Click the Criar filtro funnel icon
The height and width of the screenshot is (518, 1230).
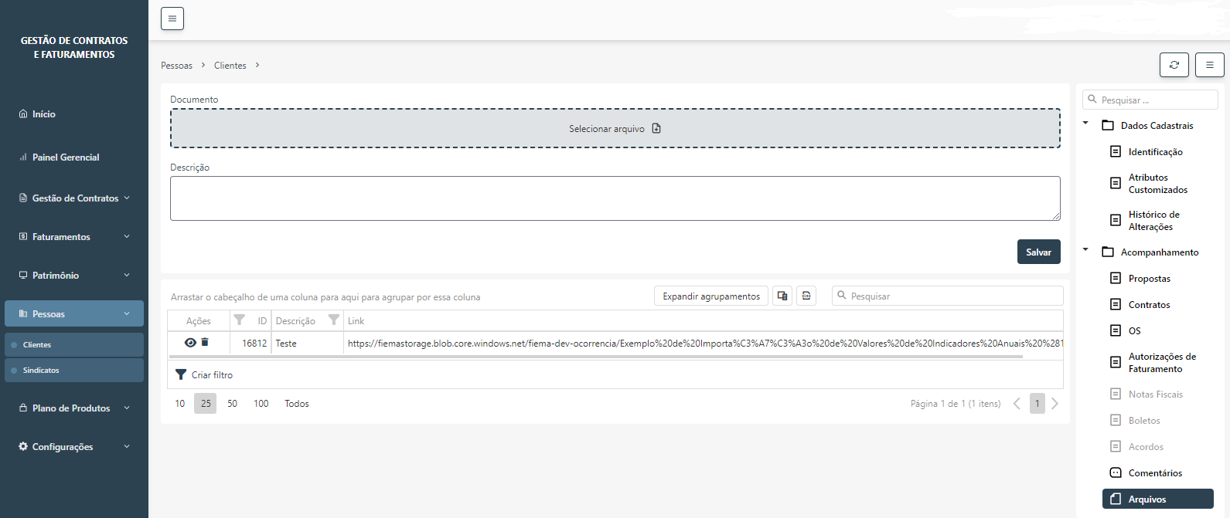pos(181,374)
